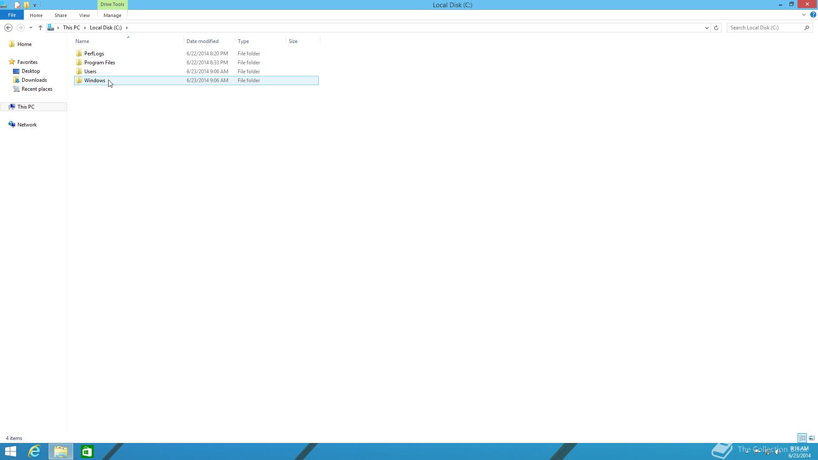Click the taskbar clock and date
The height and width of the screenshot is (460, 818).
[x=799, y=452]
